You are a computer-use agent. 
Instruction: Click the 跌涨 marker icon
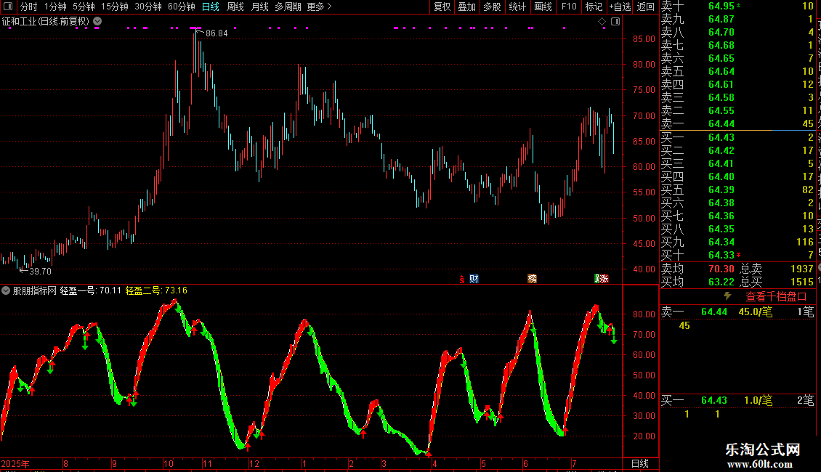pyautogui.click(x=602, y=279)
